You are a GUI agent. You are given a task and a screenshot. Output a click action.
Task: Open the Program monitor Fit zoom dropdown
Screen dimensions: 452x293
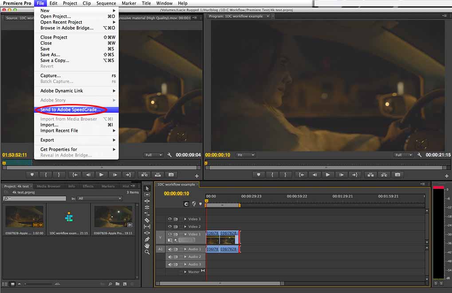point(246,155)
